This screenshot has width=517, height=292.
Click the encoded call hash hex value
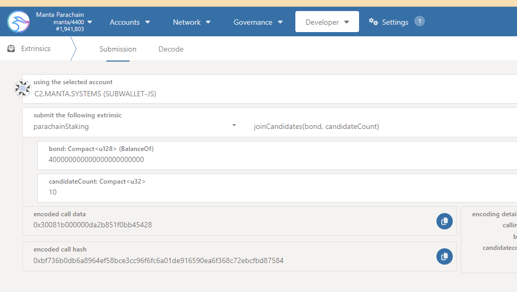point(158,260)
